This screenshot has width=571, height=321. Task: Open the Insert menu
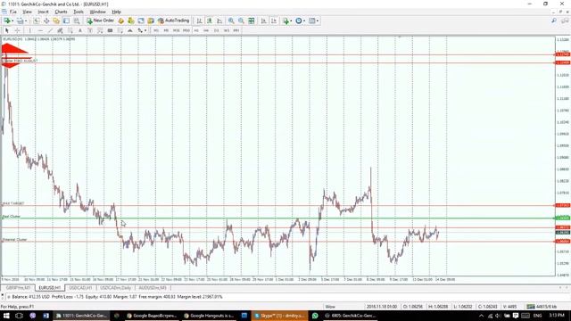click(x=44, y=12)
